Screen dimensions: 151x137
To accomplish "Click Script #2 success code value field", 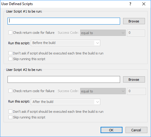I will point(136,91).
